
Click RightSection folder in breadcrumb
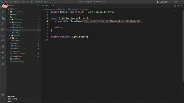click(x=62, y=9)
